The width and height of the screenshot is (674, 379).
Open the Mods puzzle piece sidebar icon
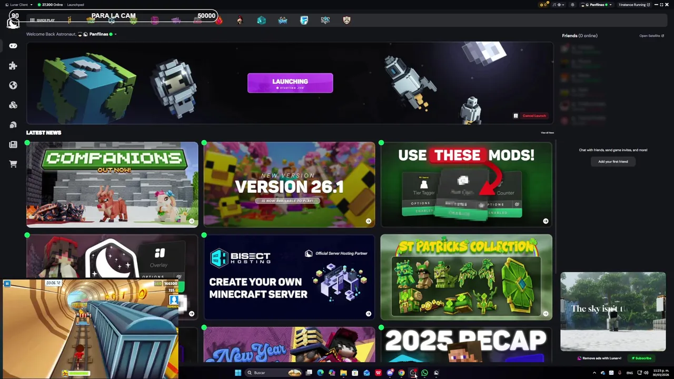(x=13, y=66)
